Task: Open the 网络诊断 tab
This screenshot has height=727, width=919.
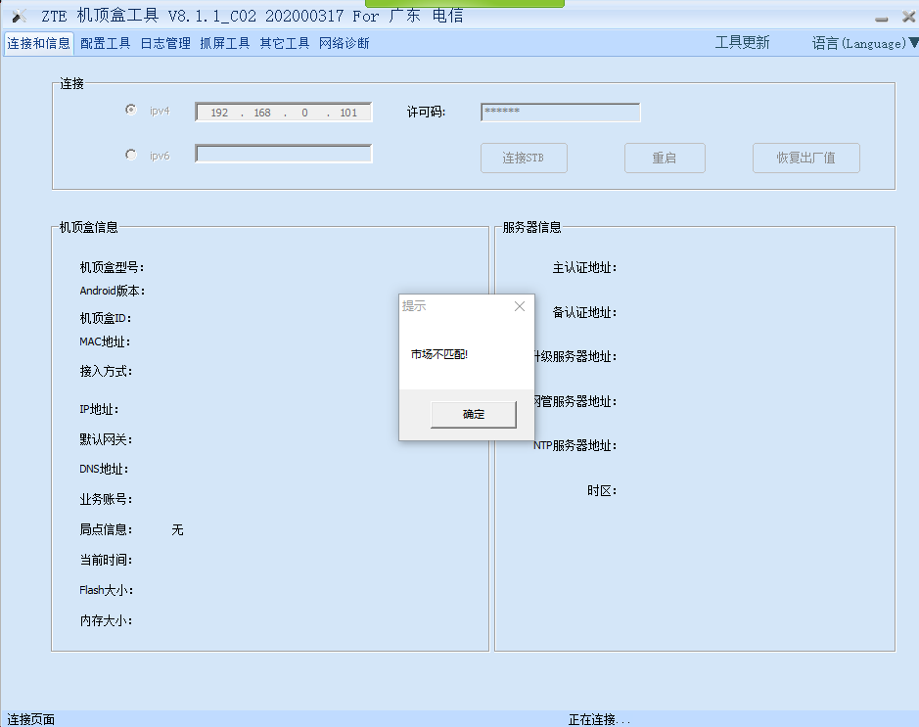Action: tap(345, 43)
